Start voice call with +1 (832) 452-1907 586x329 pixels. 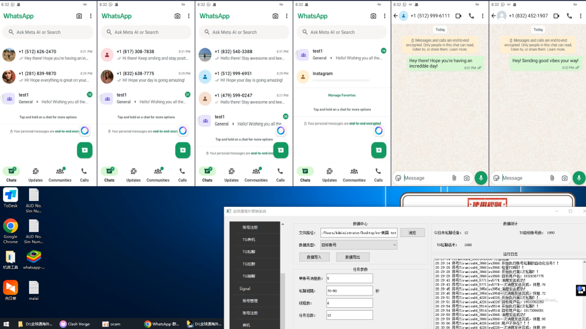(x=569, y=15)
